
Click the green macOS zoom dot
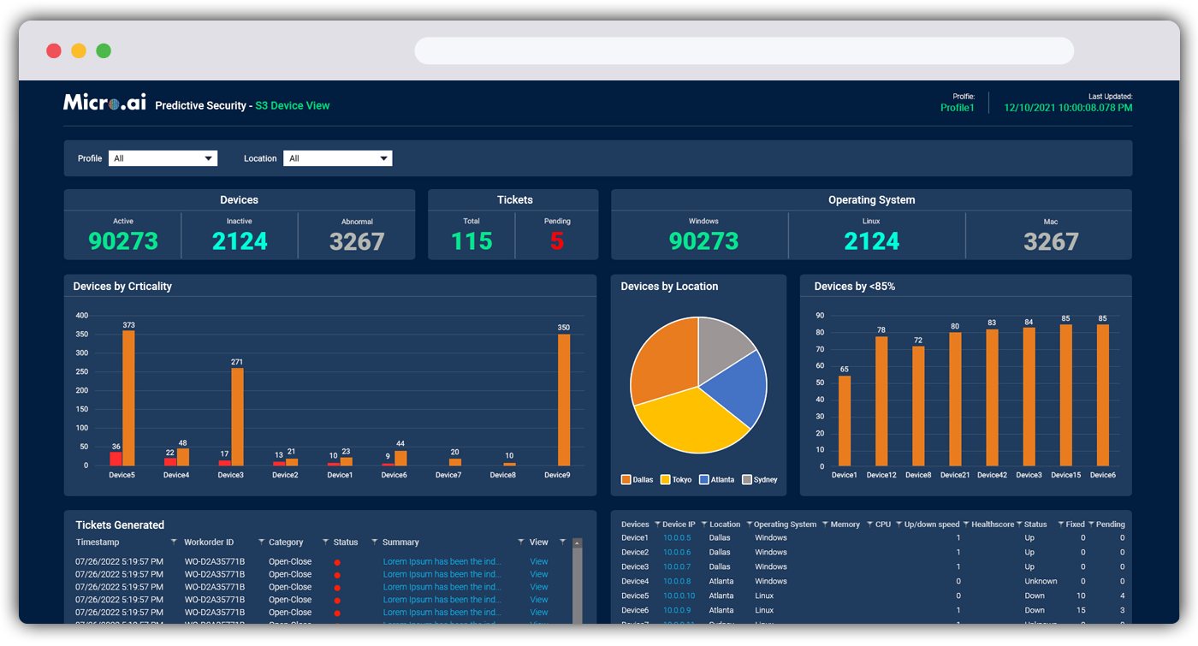tap(104, 50)
